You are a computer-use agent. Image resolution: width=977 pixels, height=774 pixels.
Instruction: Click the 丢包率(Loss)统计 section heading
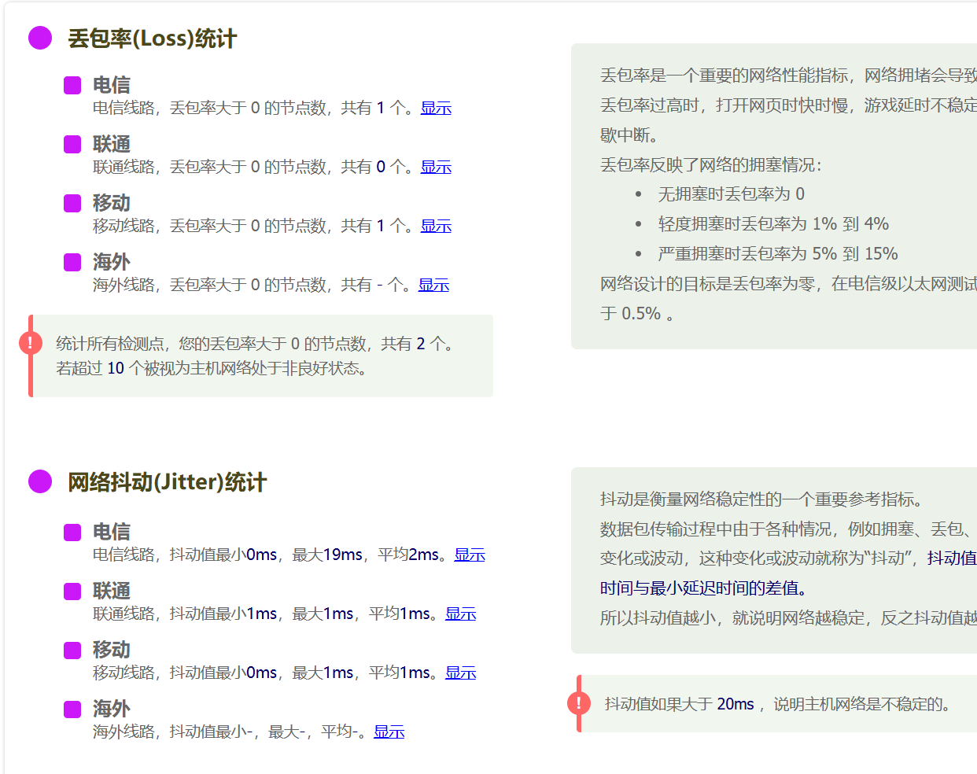point(152,39)
